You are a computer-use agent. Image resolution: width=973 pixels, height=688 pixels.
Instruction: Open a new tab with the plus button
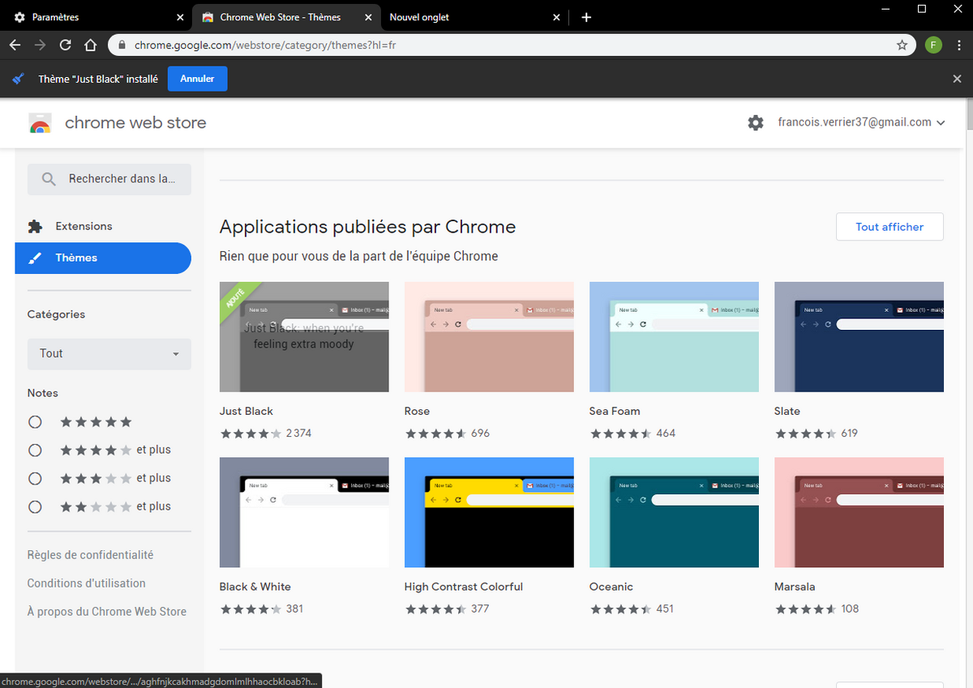[586, 17]
